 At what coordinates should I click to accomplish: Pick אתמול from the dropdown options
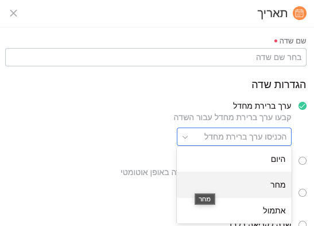[234, 211]
